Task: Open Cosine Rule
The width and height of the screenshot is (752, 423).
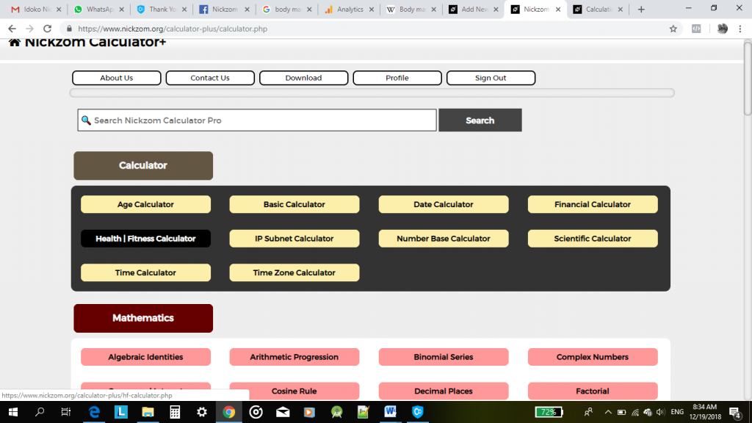Action: [x=294, y=391]
